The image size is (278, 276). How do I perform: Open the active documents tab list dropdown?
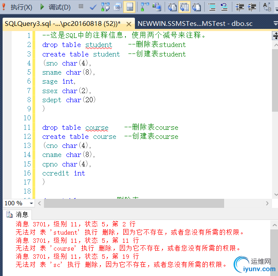[275, 23]
